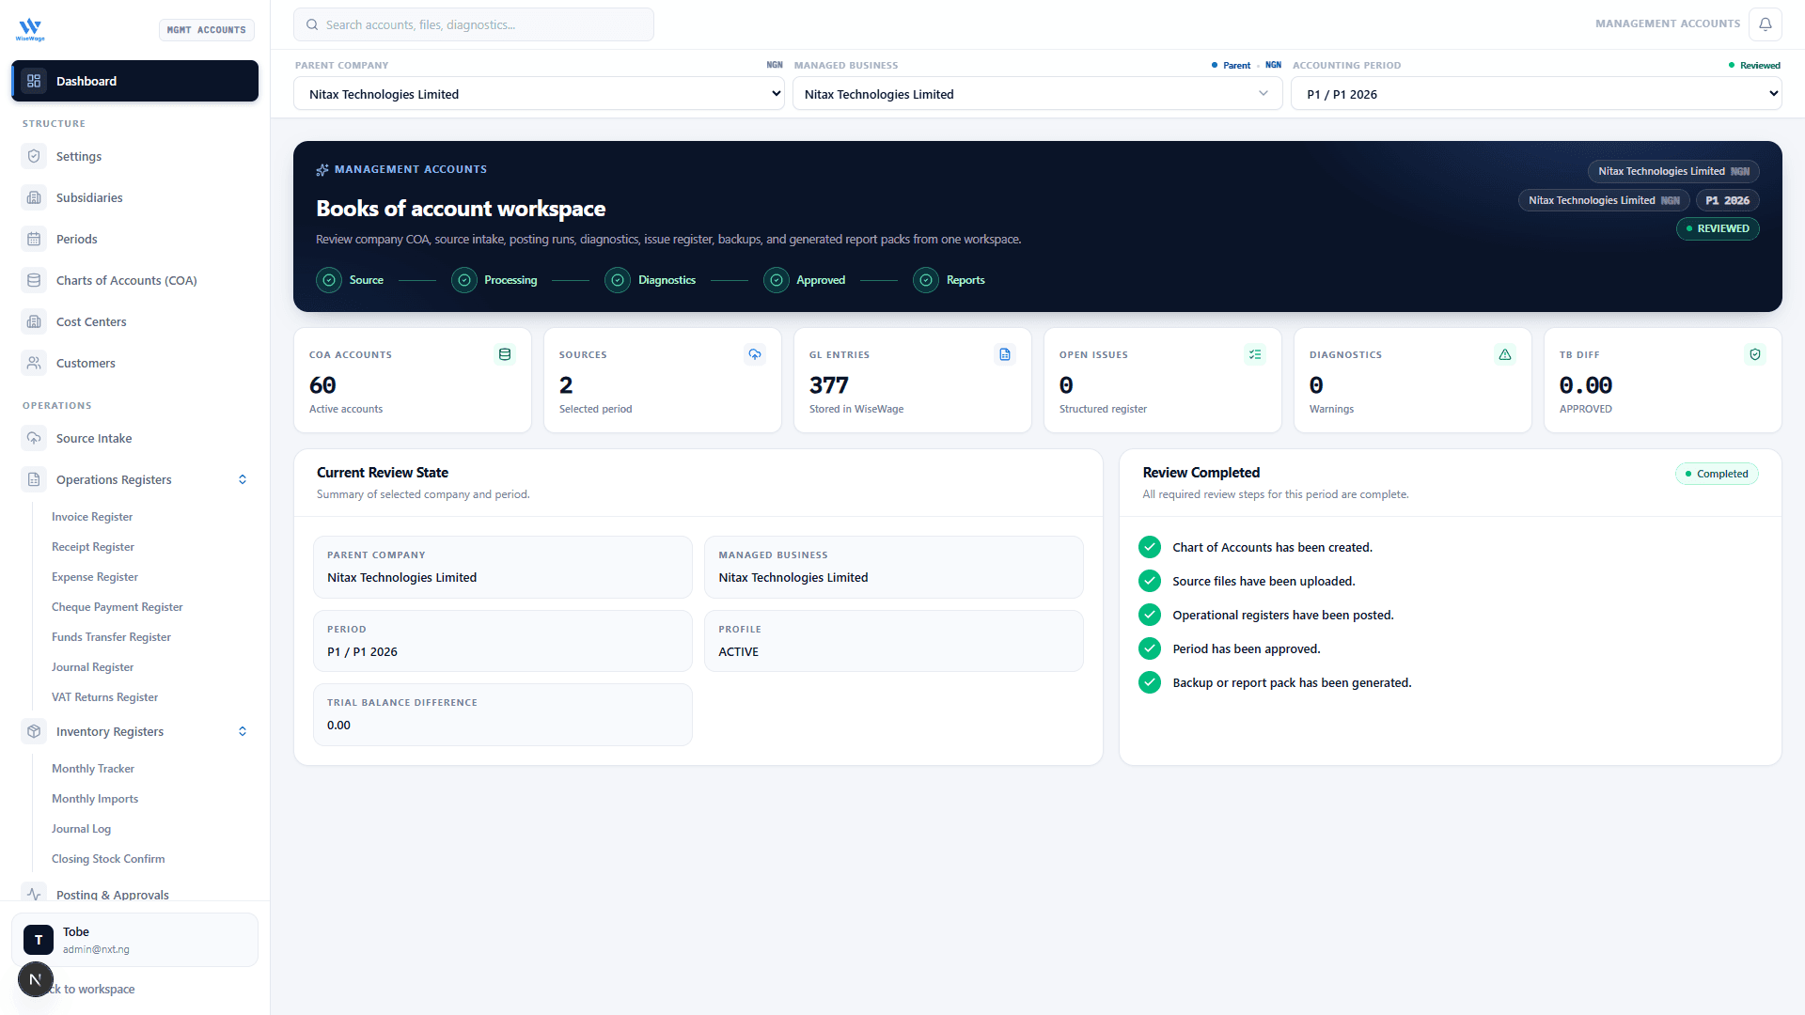This screenshot has width=1805, height=1015.
Task: Open the Cheque Payment Register link
Action: point(118,607)
